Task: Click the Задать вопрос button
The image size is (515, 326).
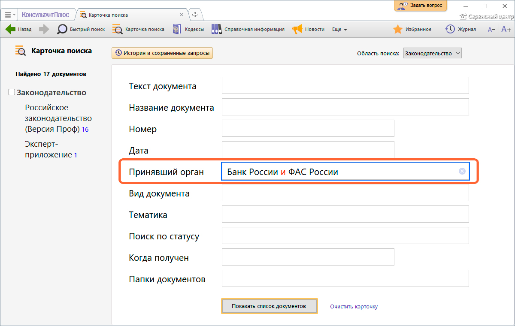Action: pos(421,6)
